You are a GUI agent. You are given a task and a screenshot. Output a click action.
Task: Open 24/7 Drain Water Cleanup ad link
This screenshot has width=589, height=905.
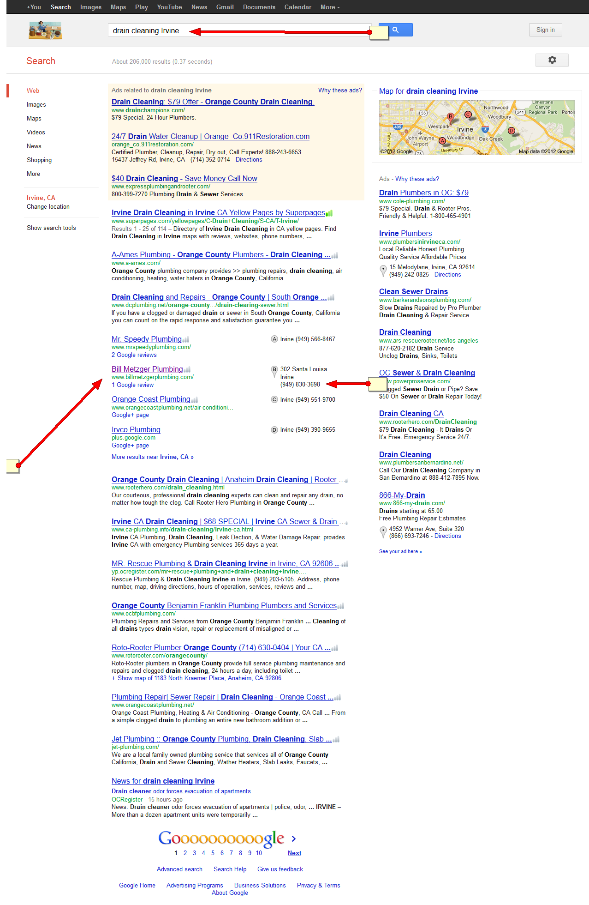[x=210, y=137]
